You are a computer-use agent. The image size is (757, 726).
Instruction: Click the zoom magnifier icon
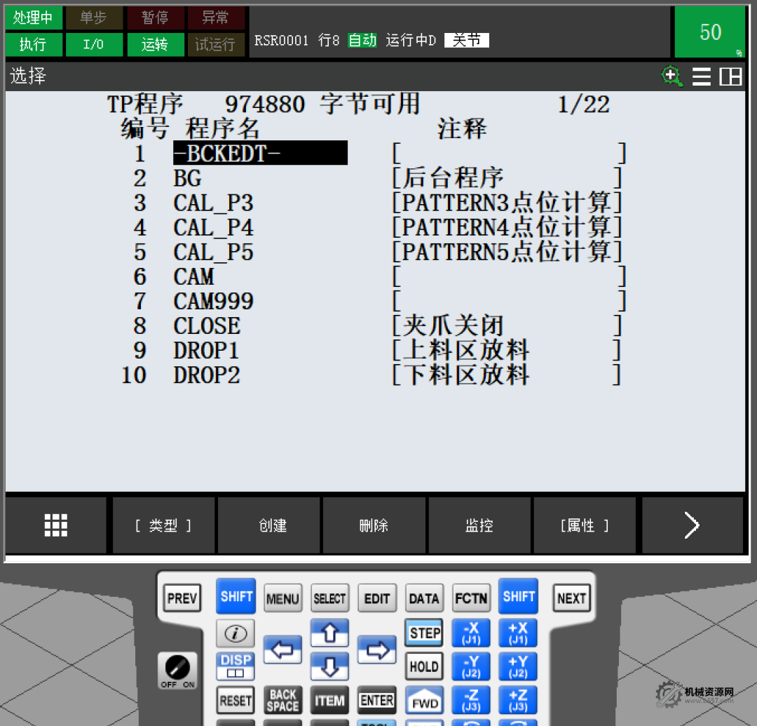672,76
